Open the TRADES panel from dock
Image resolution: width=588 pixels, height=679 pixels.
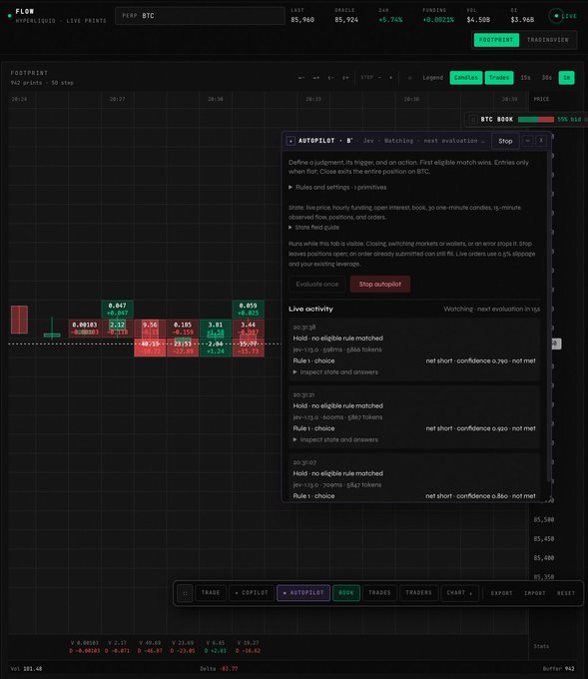[x=379, y=593]
